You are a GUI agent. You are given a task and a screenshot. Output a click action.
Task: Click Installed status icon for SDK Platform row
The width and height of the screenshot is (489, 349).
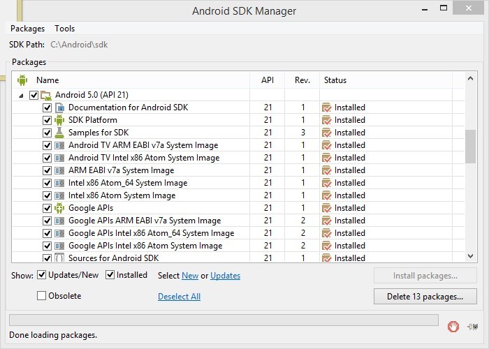[x=326, y=120]
